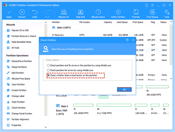This screenshot has height=132, width=175.
Task: Open the hamburger menu in title bar
Action: pyautogui.click(x=153, y=5)
